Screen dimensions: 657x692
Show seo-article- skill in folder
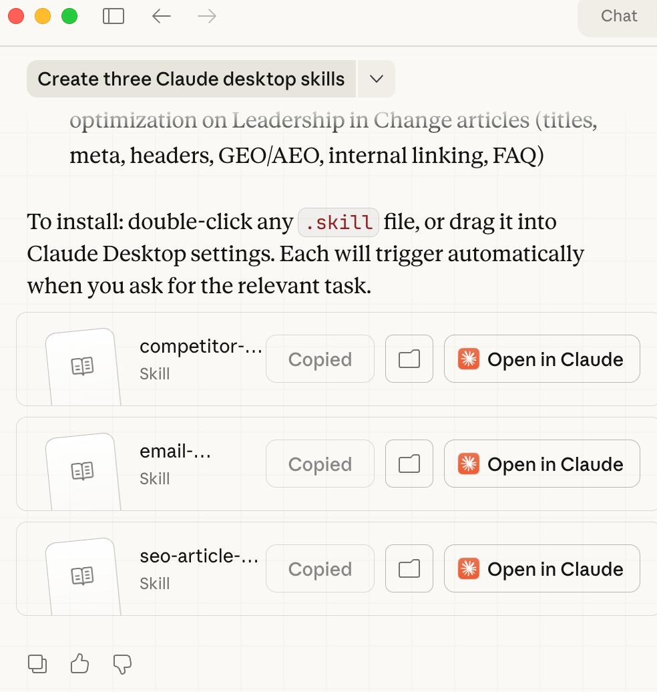tap(409, 568)
